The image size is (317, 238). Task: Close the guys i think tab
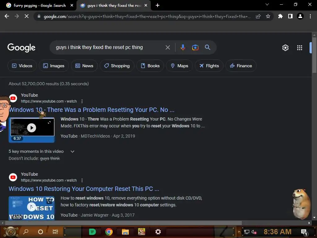coord(146,6)
